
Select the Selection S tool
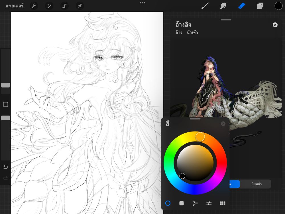pos(64,6)
